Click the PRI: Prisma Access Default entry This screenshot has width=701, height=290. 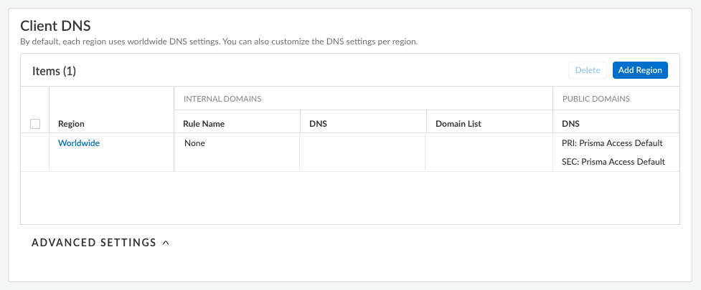[612, 143]
